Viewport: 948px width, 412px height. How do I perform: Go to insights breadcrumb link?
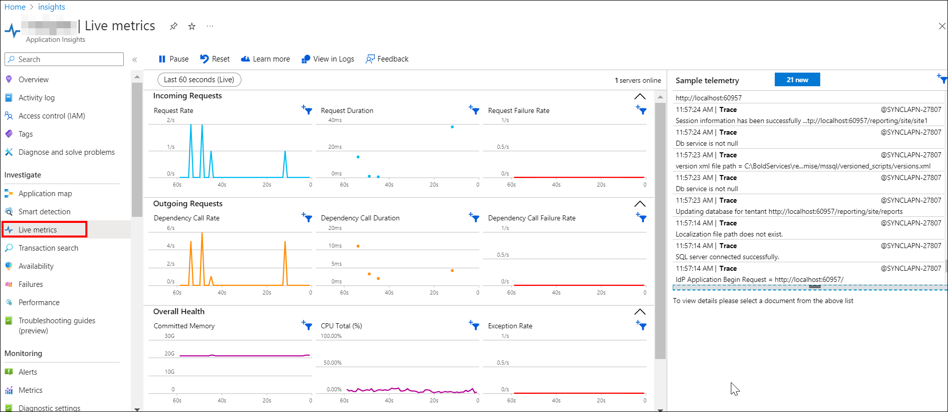(x=52, y=7)
